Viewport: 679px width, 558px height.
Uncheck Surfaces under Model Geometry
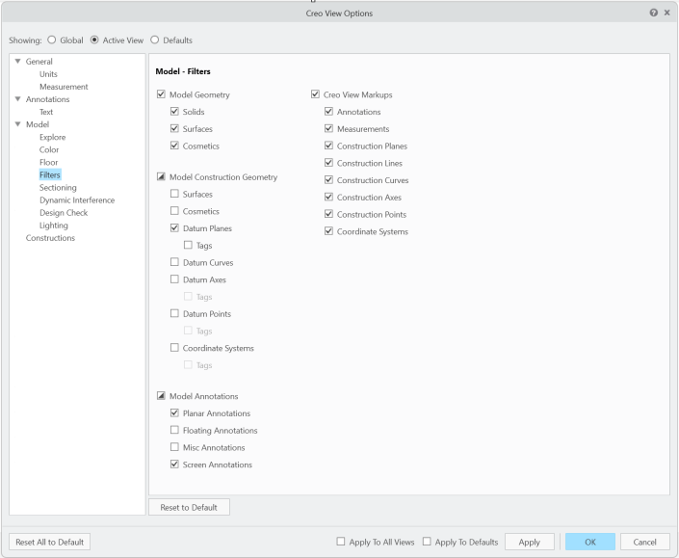pyautogui.click(x=174, y=128)
